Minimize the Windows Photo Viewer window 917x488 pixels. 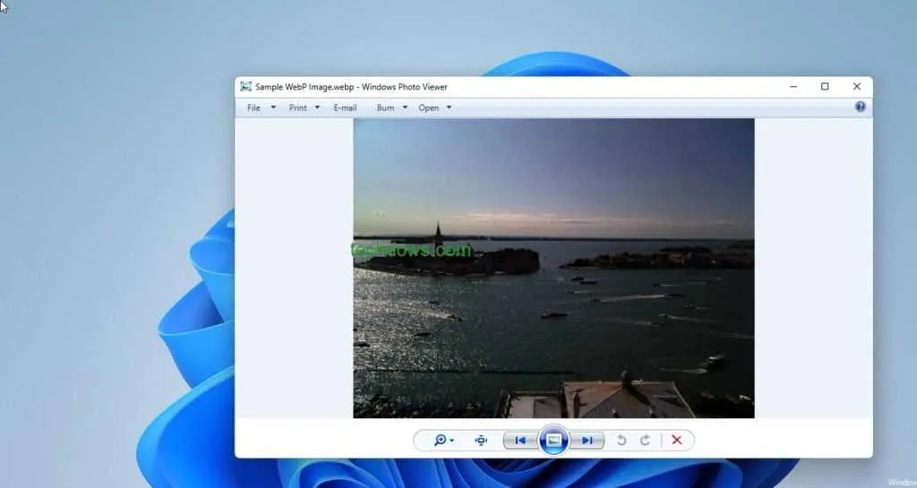[x=793, y=87]
